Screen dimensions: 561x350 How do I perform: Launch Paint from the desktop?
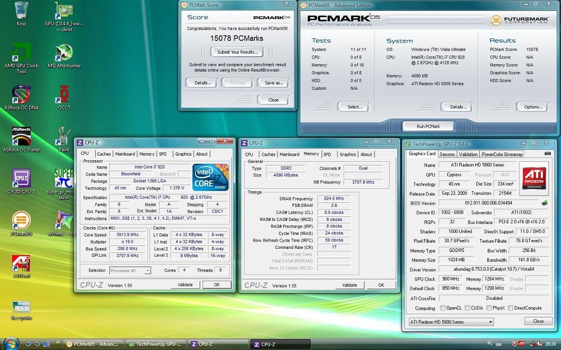64,139
